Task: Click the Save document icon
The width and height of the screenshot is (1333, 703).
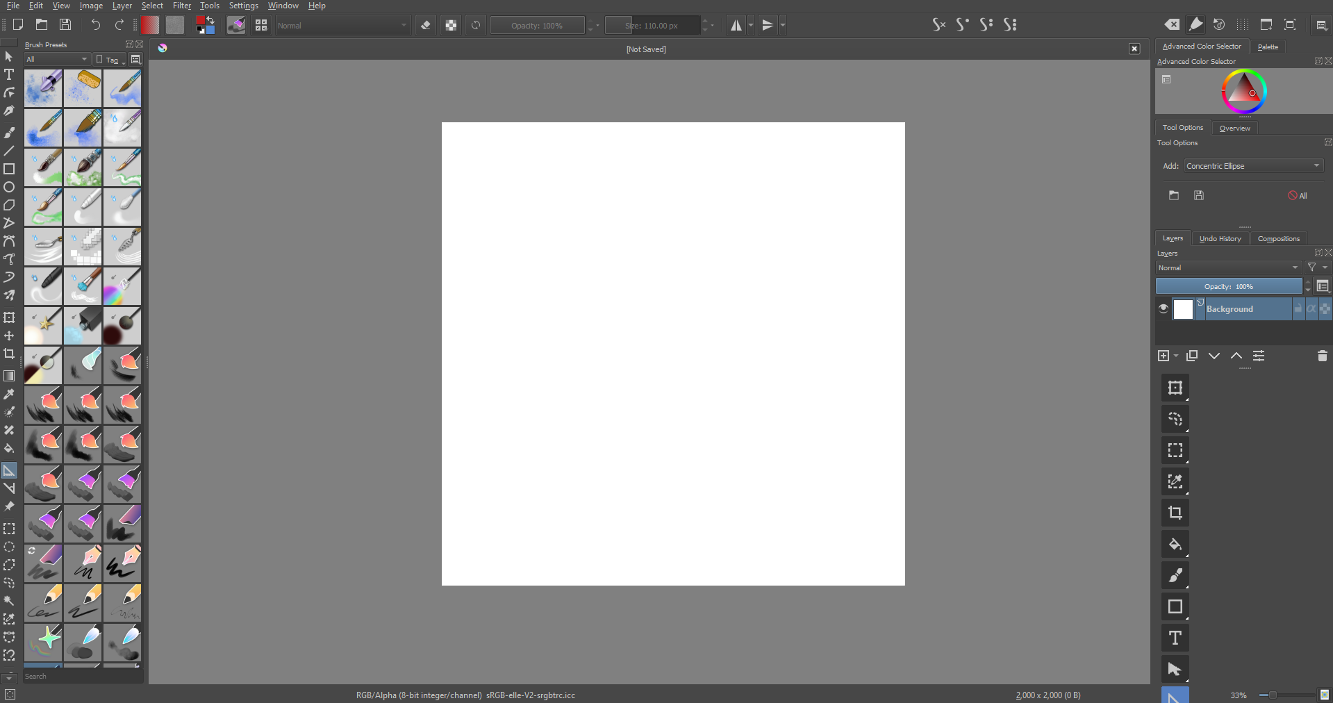Action: 65,25
